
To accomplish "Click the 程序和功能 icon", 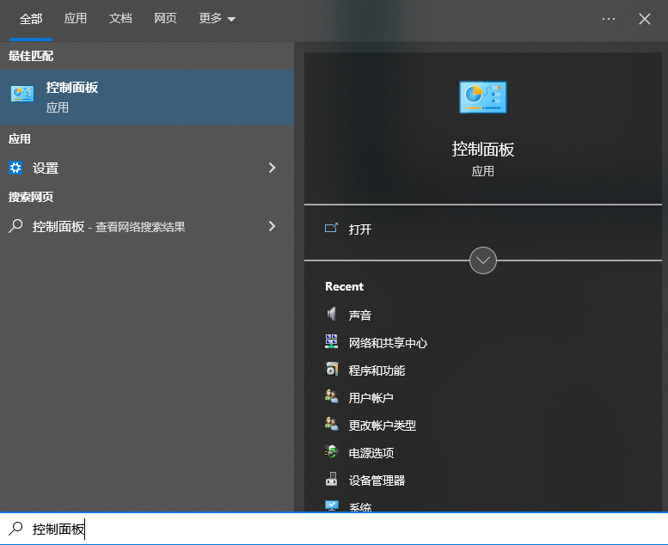I will point(332,369).
